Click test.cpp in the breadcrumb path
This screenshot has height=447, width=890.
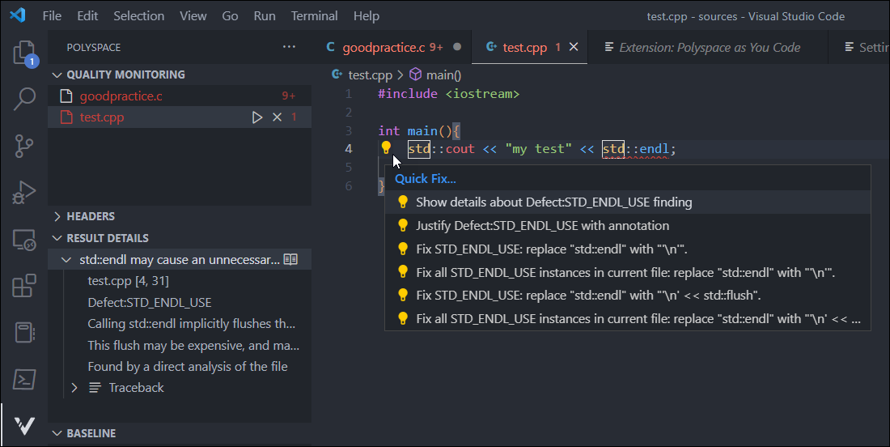[370, 75]
